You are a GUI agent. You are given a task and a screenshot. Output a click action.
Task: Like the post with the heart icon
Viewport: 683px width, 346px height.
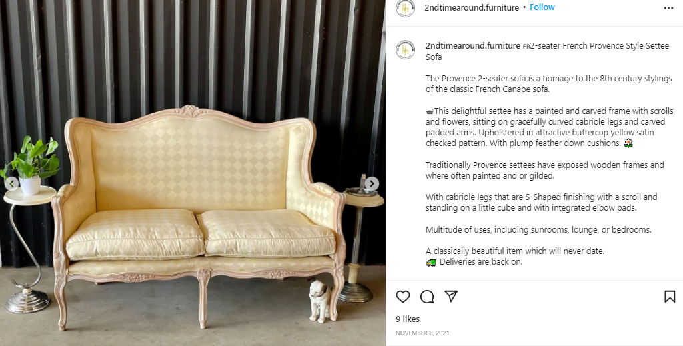coord(403,297)
